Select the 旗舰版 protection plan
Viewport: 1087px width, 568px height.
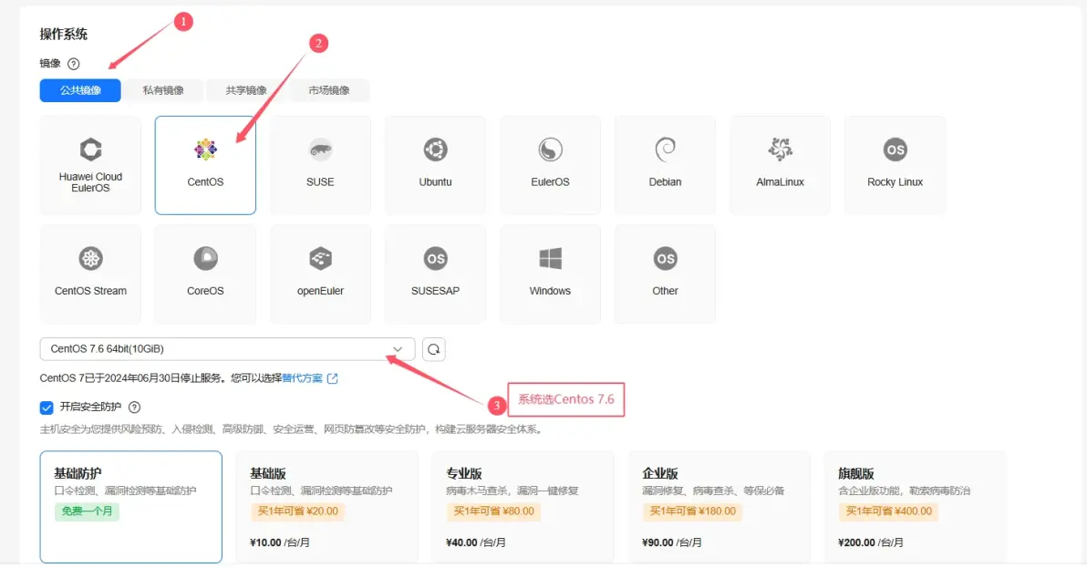click(x=915, y=507)
